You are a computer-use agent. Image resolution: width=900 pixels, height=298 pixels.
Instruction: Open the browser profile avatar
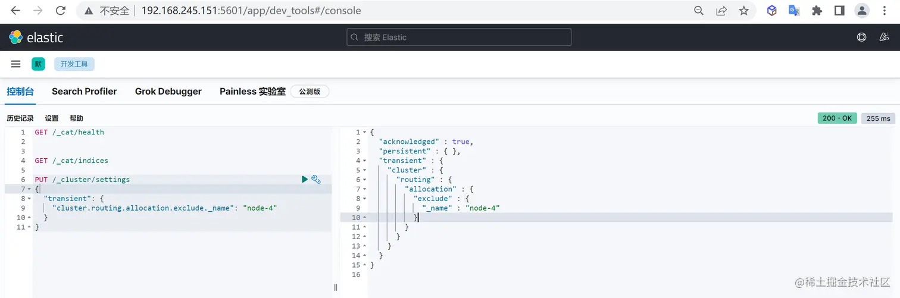pos(862,11)
